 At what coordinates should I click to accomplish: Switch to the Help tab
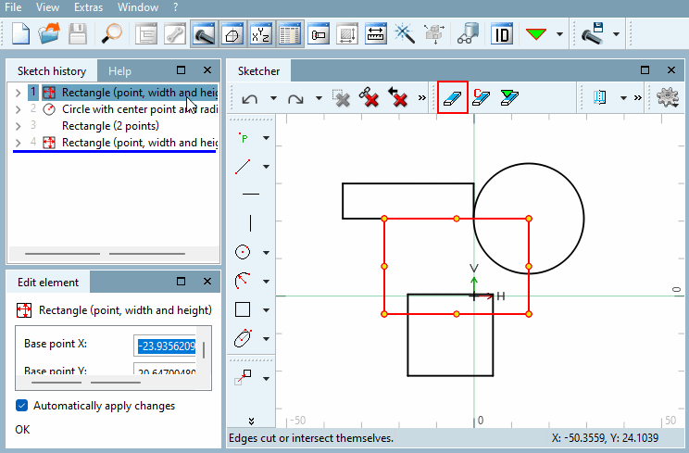coord(120,71)
